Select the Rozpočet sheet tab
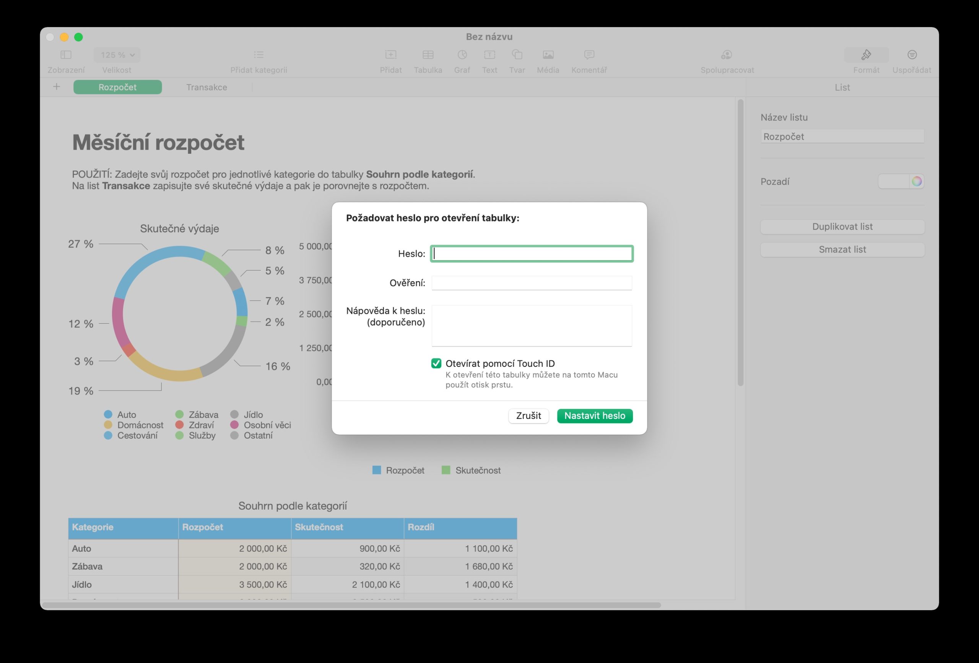The width and height of the screenshot is (979, 663). [x=117, y=87]
